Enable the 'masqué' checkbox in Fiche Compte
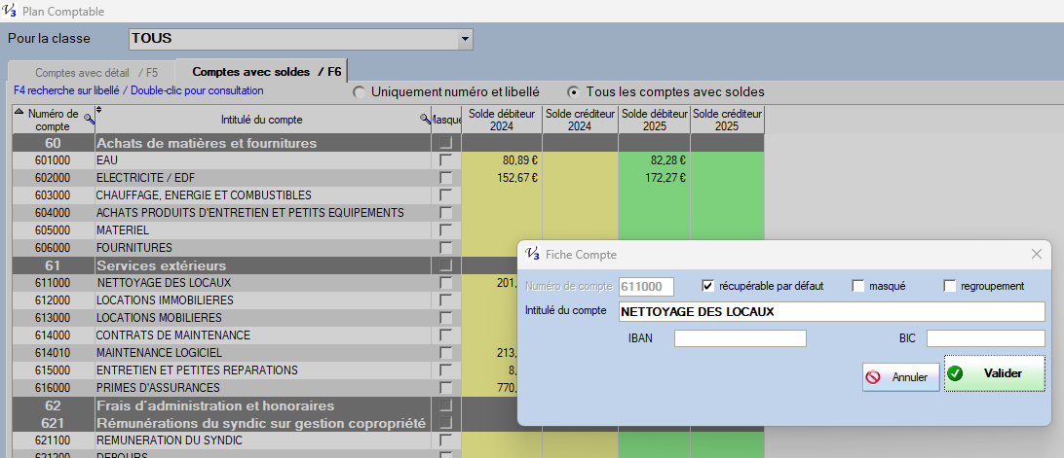The height and width of the screenshot is (458, 1064). (858, 286)
